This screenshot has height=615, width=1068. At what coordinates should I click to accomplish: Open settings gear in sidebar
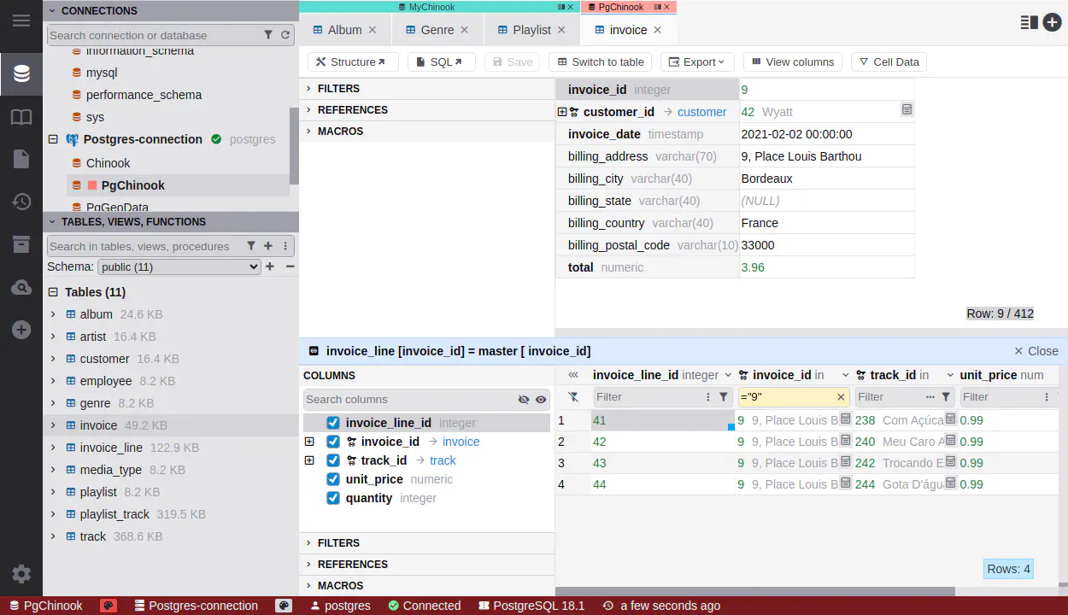pyautogui.click(x=21, y=574)
